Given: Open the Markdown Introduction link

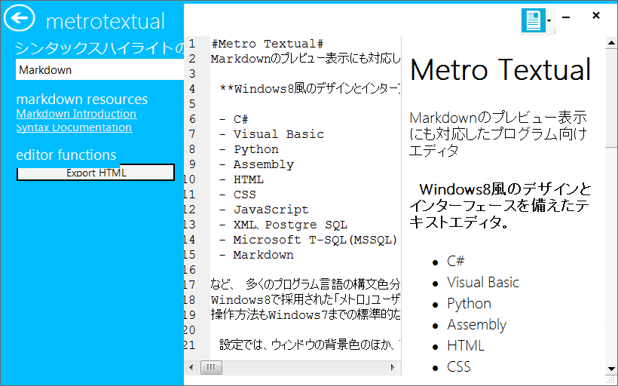Looking at the screenshot, I should pos(76,114).
